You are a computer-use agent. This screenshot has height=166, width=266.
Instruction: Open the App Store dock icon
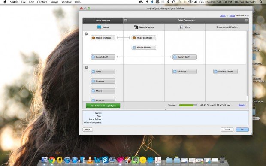click(75, 160)
